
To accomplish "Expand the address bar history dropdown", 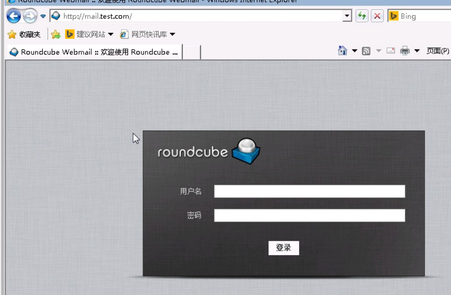I will (x=347, y=16).
